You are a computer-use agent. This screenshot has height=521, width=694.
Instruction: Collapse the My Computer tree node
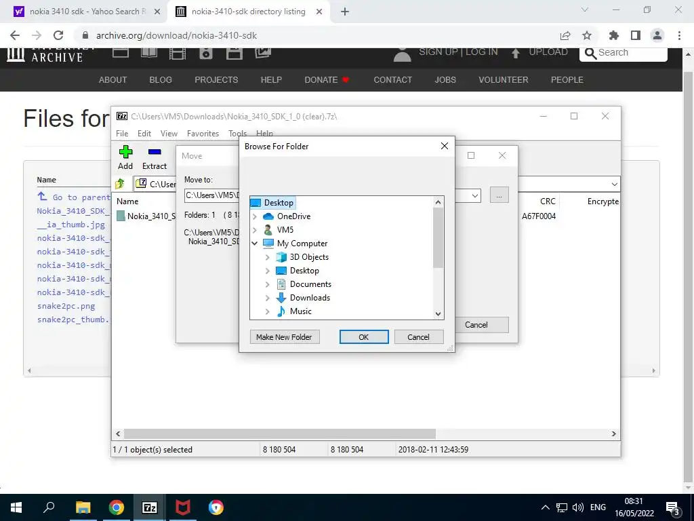tap(255, 244)
